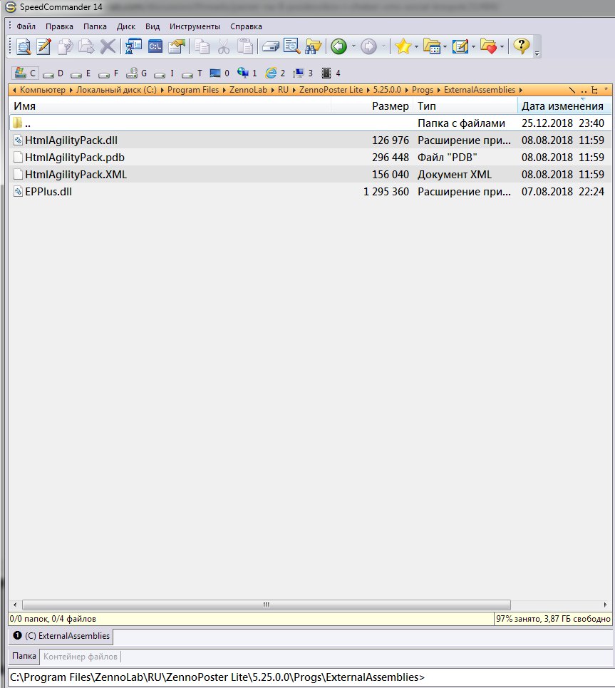The image size is (615, 688).
Task: Open location 4 with film icon
Action: coord(331,73)
